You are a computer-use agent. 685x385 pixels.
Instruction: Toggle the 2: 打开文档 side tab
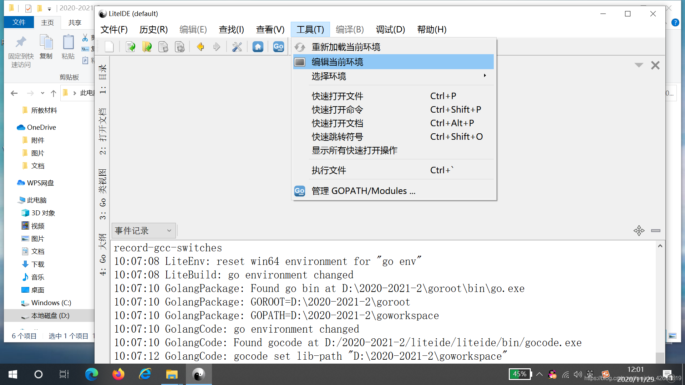point(103,131)
